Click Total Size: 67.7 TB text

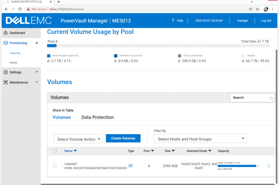tap(255, 41)
